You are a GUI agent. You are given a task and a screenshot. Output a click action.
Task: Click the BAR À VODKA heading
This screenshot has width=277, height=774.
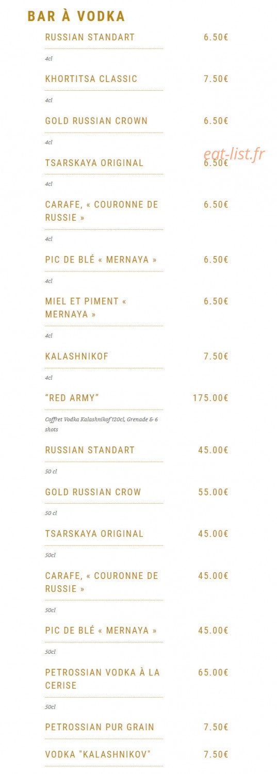[76, 17]
